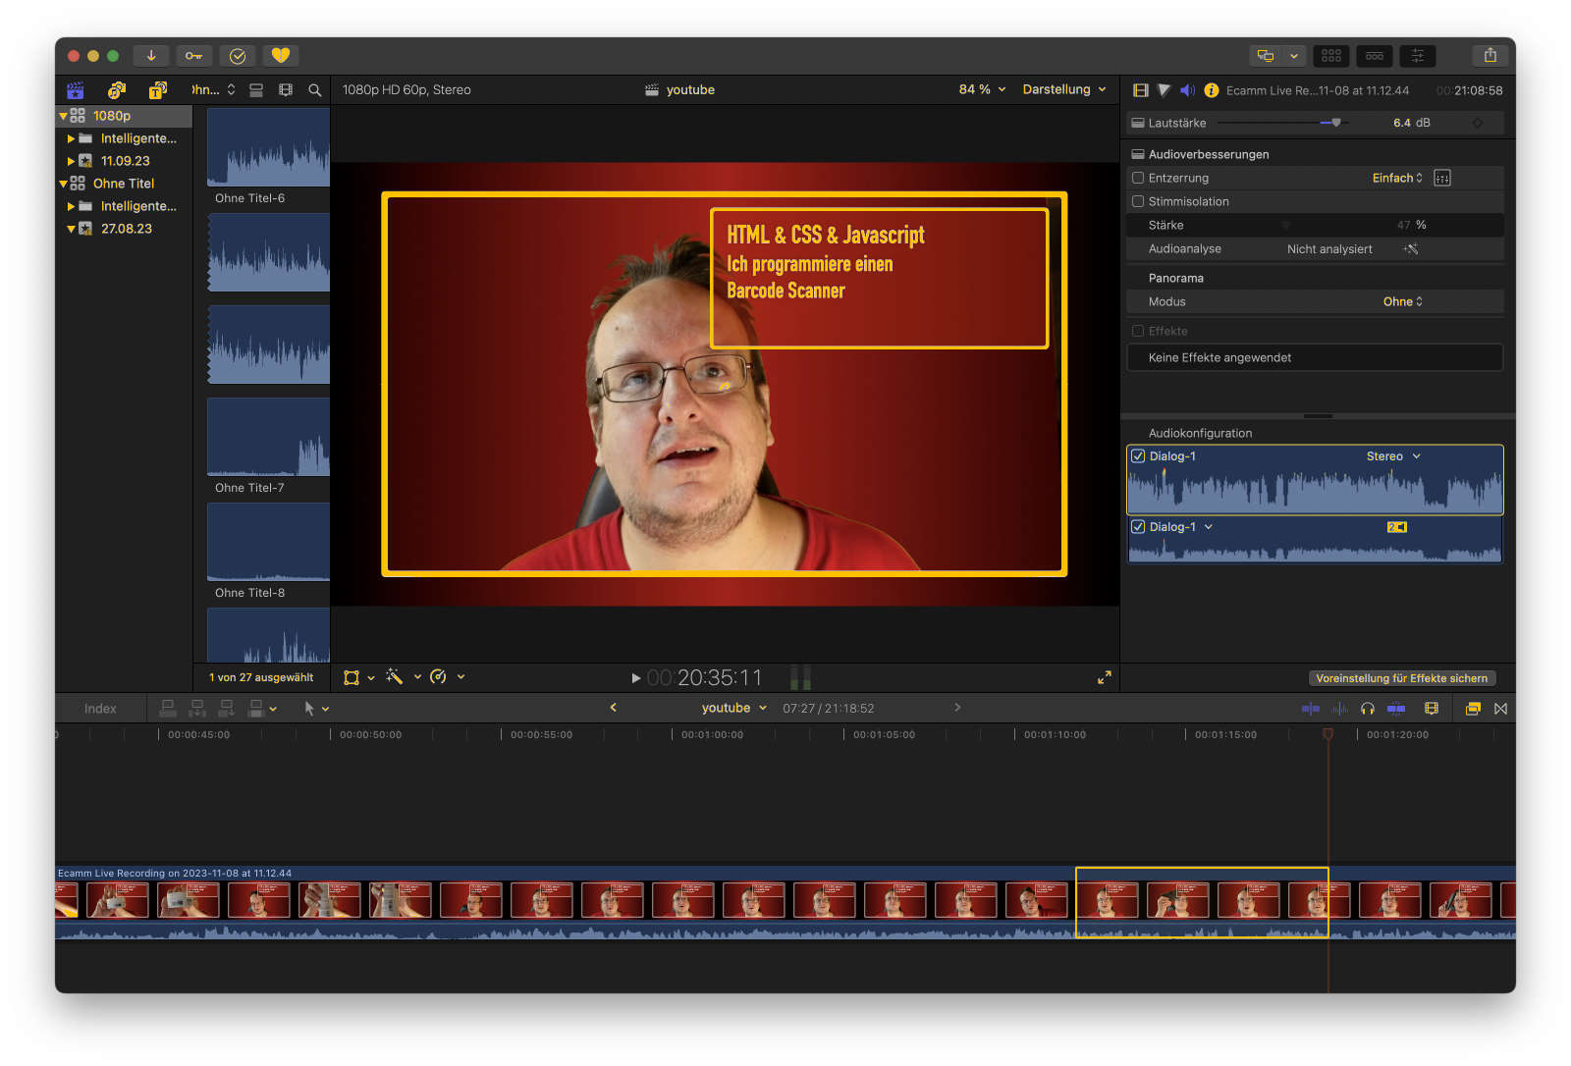Open the timeline Index tab
This screenshot has height=1066, width=1571.
point(100,709)
